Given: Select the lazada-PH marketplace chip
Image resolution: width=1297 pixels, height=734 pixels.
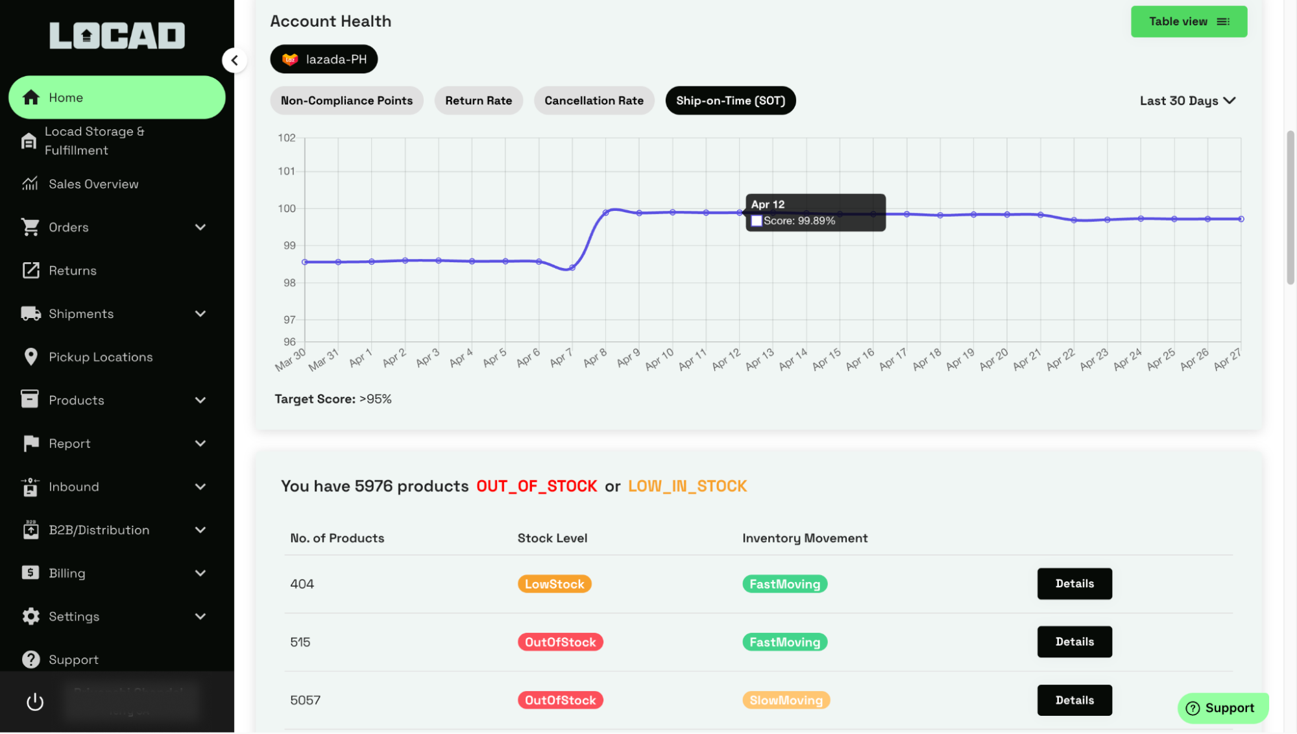Looking at the screenshot, I should pos(324,59).
